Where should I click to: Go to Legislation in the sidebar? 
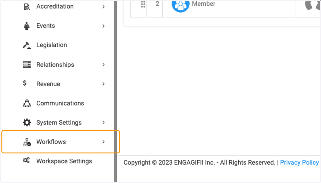point(52,45)
